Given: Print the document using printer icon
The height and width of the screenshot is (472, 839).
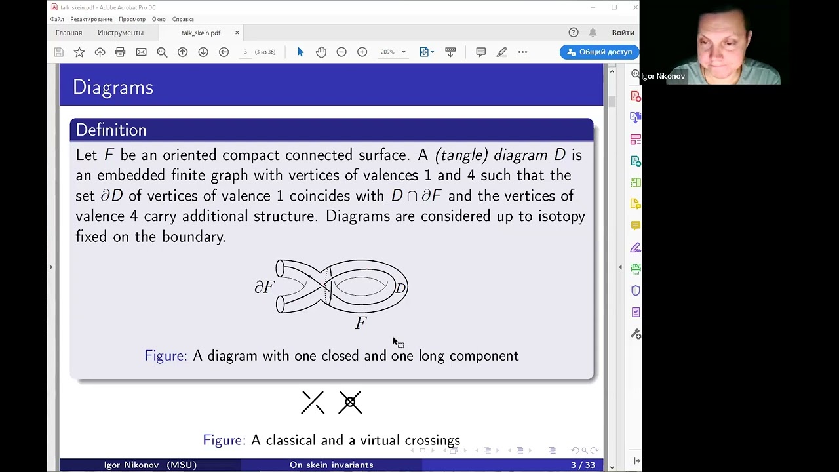Looking at the screenshot, I should point(120,52).
